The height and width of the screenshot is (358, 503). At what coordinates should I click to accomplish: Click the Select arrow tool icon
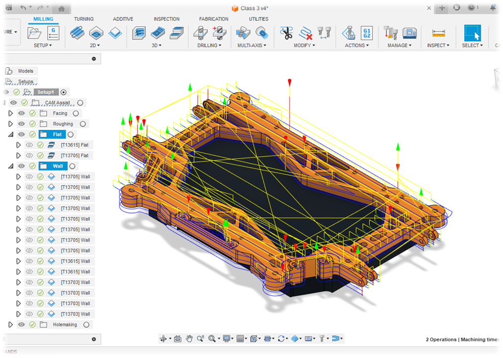[472, 33]
